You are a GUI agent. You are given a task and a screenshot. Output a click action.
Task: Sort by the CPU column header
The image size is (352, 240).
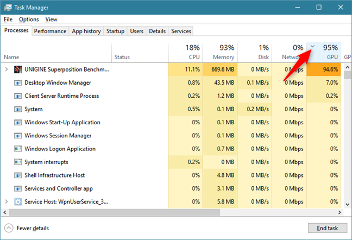tap(185, 53)
